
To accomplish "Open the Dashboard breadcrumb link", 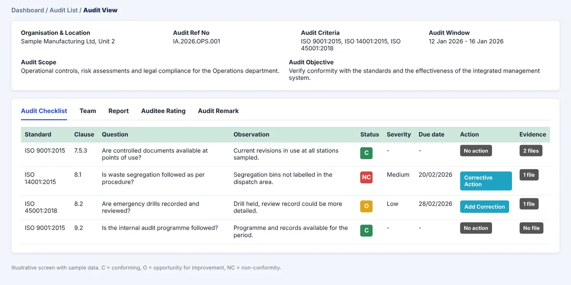I will (x=27, y=10).
